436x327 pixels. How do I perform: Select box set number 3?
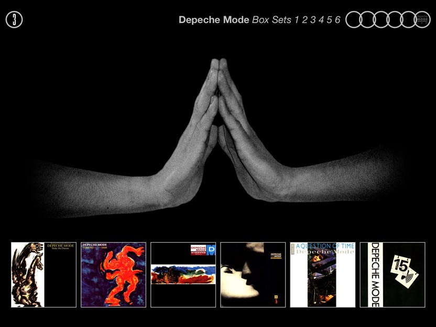(x=313, y=20)
